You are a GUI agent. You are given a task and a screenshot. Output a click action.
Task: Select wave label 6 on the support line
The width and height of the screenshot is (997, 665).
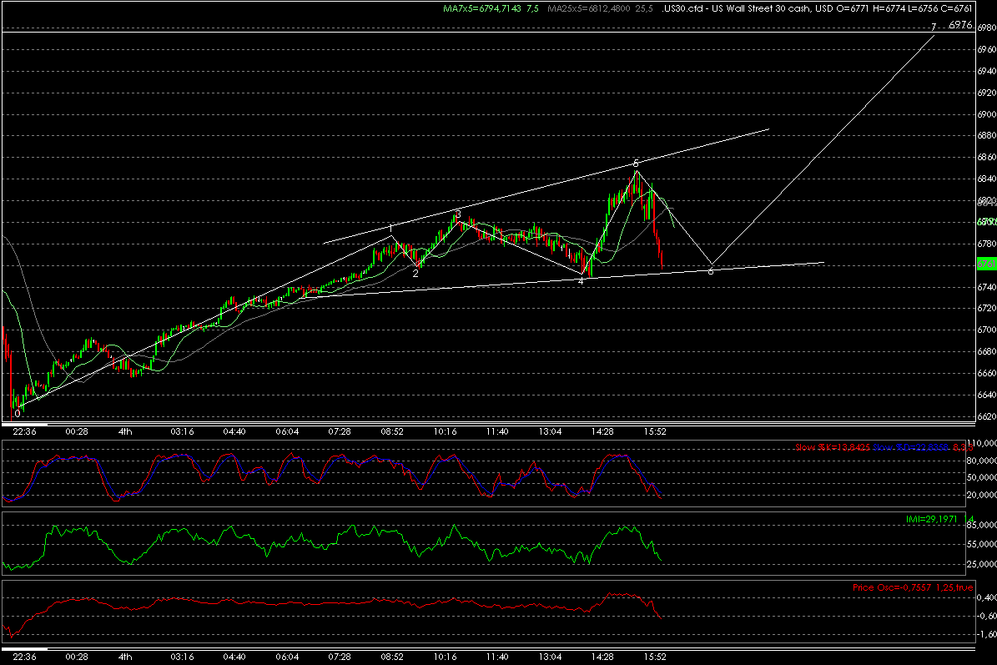click(710, 271)
